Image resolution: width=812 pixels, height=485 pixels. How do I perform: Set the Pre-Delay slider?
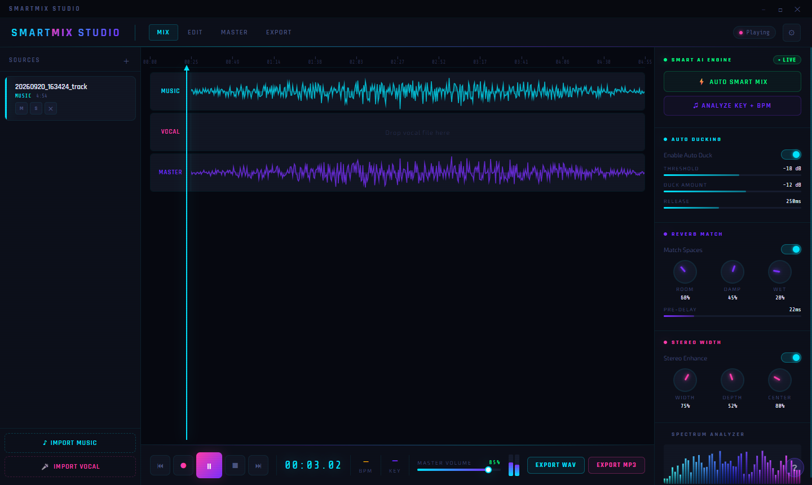coord(732,316)
